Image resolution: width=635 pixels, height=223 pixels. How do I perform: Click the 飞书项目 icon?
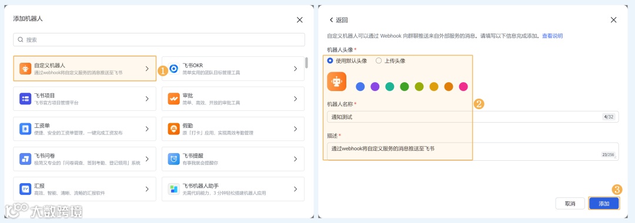click(25, 99)
